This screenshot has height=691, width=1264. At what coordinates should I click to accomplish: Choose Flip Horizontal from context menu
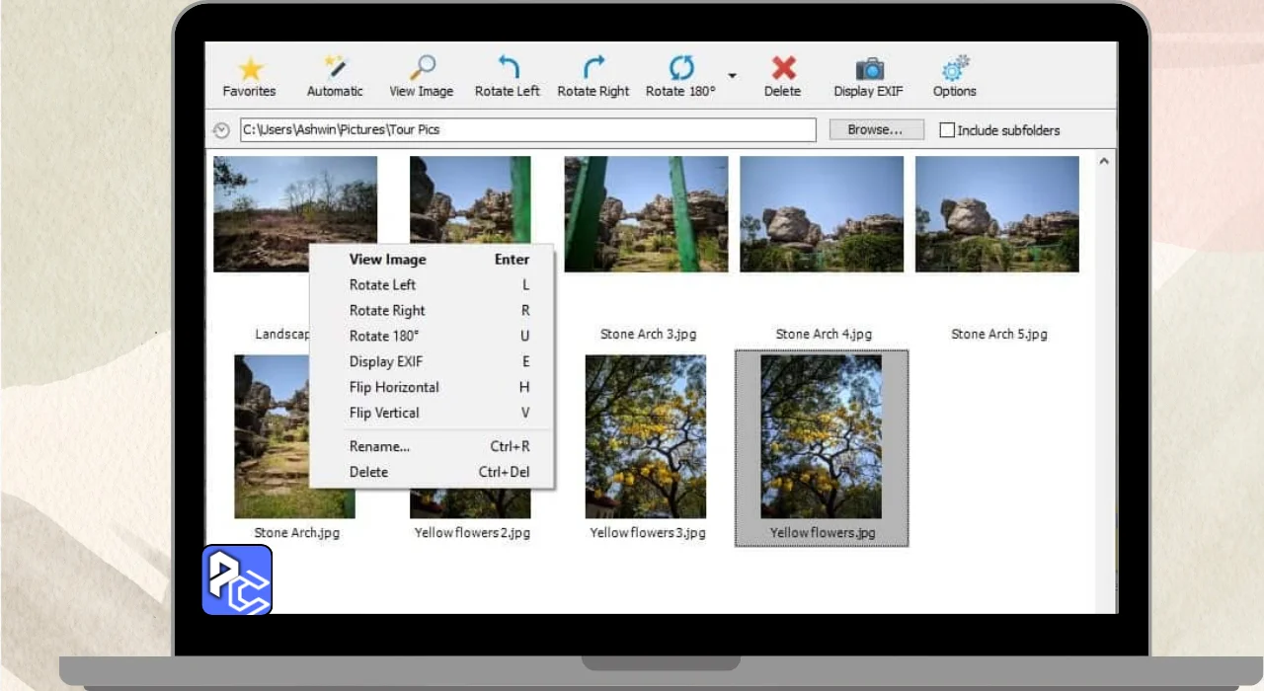394,387
